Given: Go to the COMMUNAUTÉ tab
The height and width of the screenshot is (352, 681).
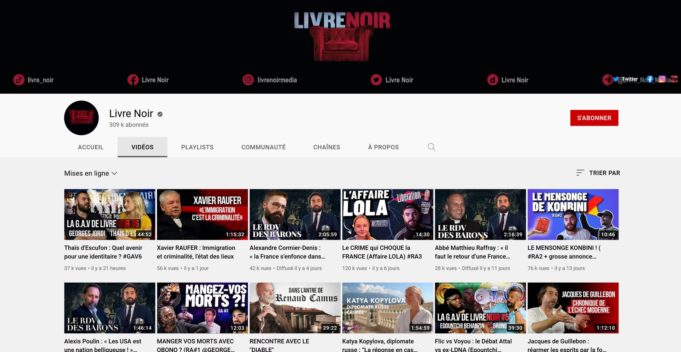Looking at the screenshot, I should [263, 147].
